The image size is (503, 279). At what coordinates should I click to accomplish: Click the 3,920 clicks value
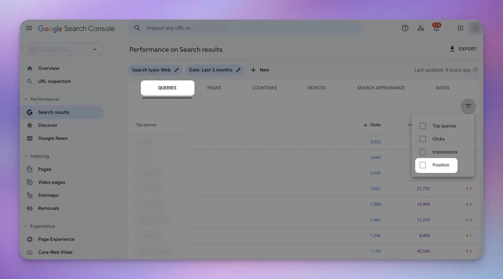pyautogui.click(x=375, y=142)
